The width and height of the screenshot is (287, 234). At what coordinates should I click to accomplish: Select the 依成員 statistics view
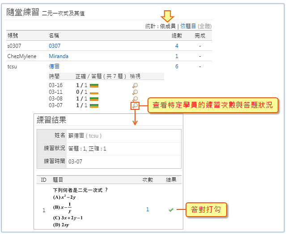coord(168,26)
